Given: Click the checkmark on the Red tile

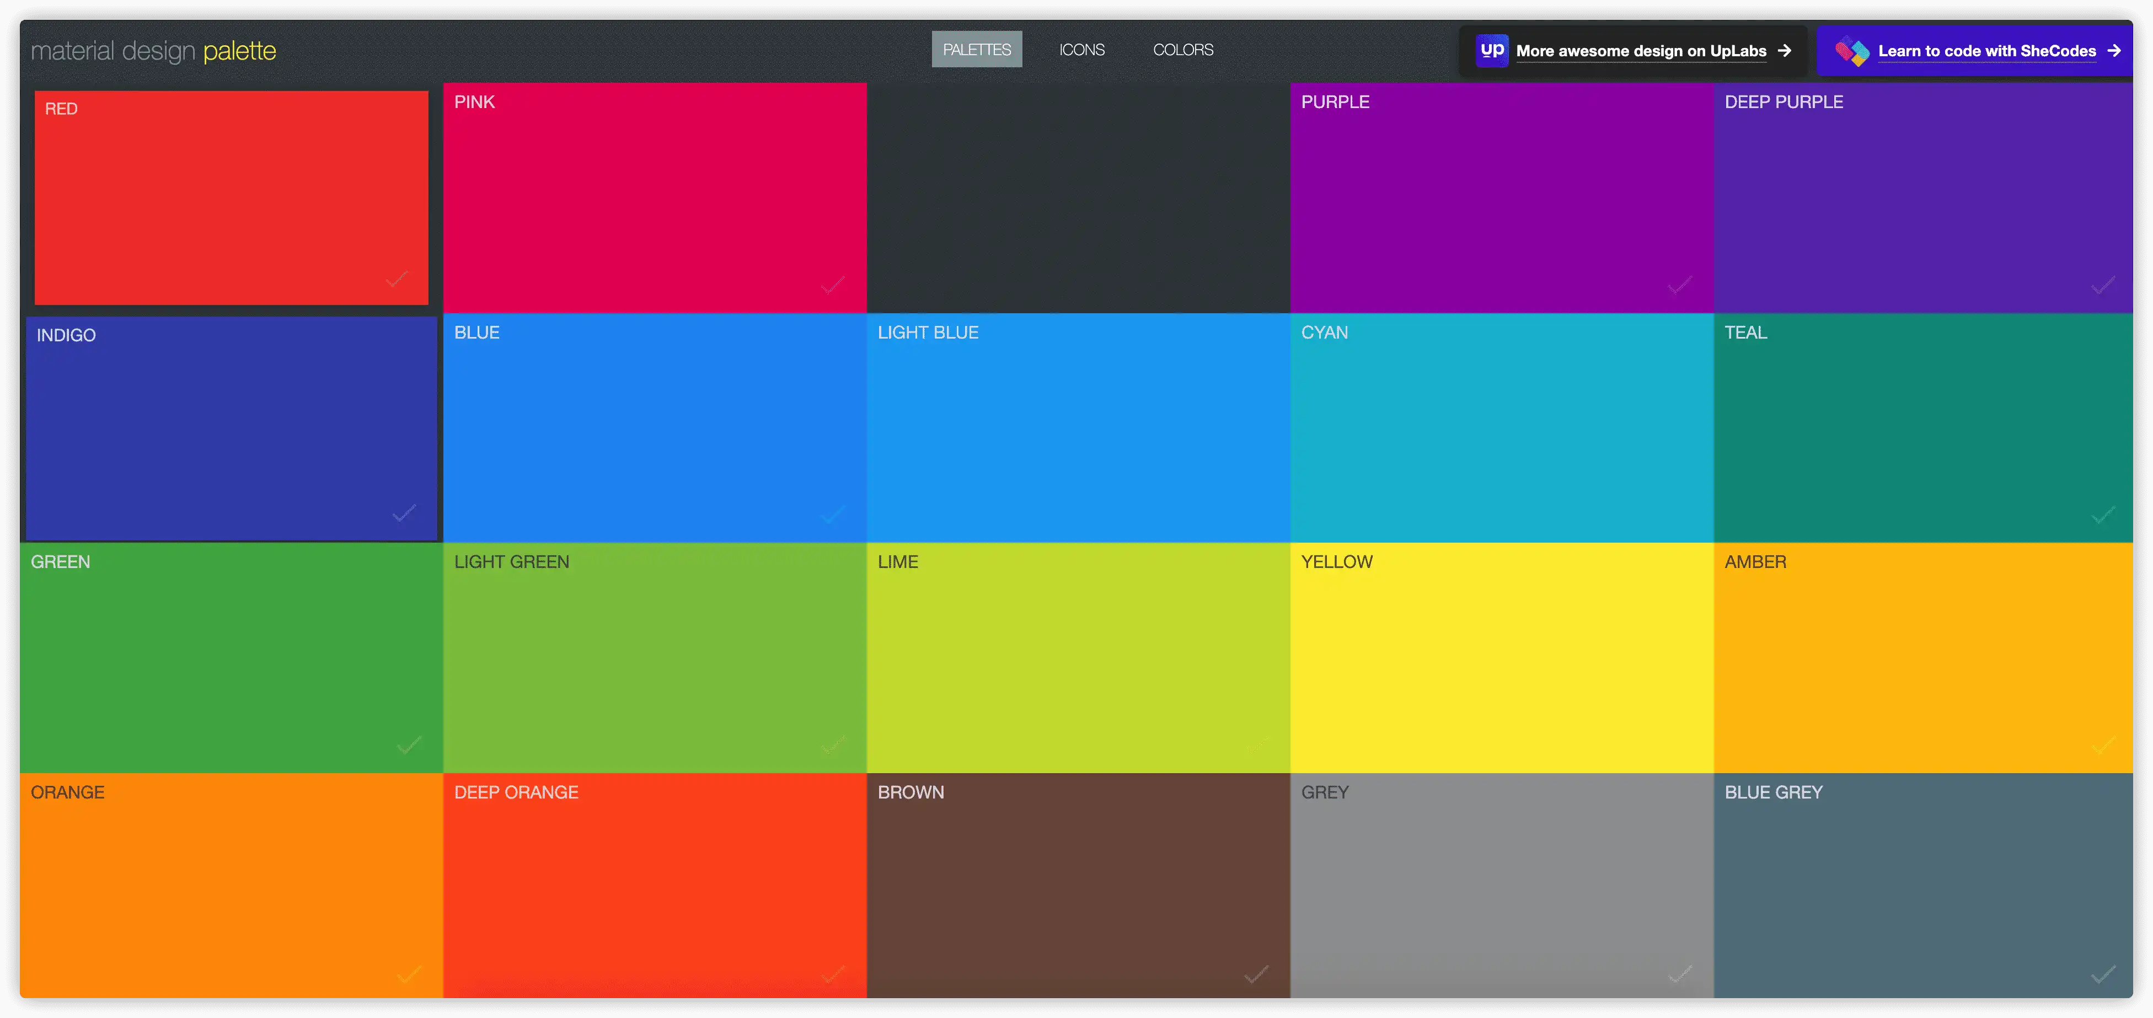Looking at the screenshot, I should 397,278.
